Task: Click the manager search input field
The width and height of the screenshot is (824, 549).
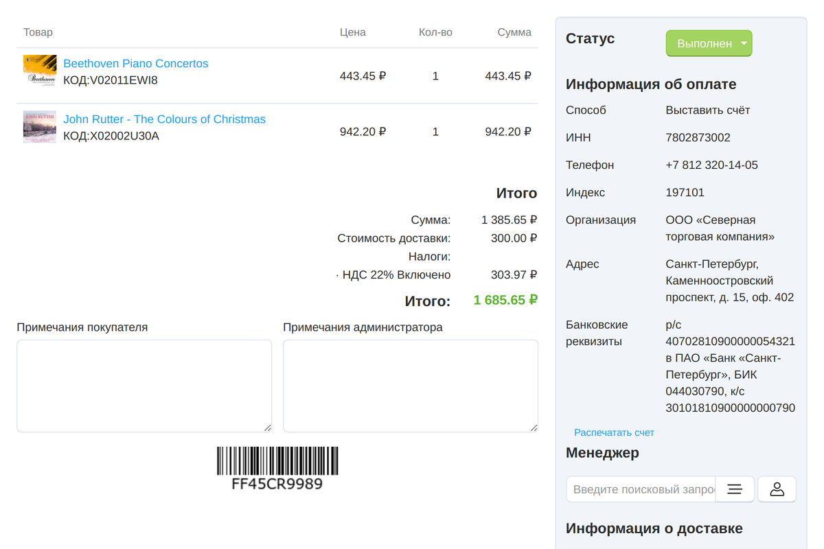Action: click(x=641, y=489)
